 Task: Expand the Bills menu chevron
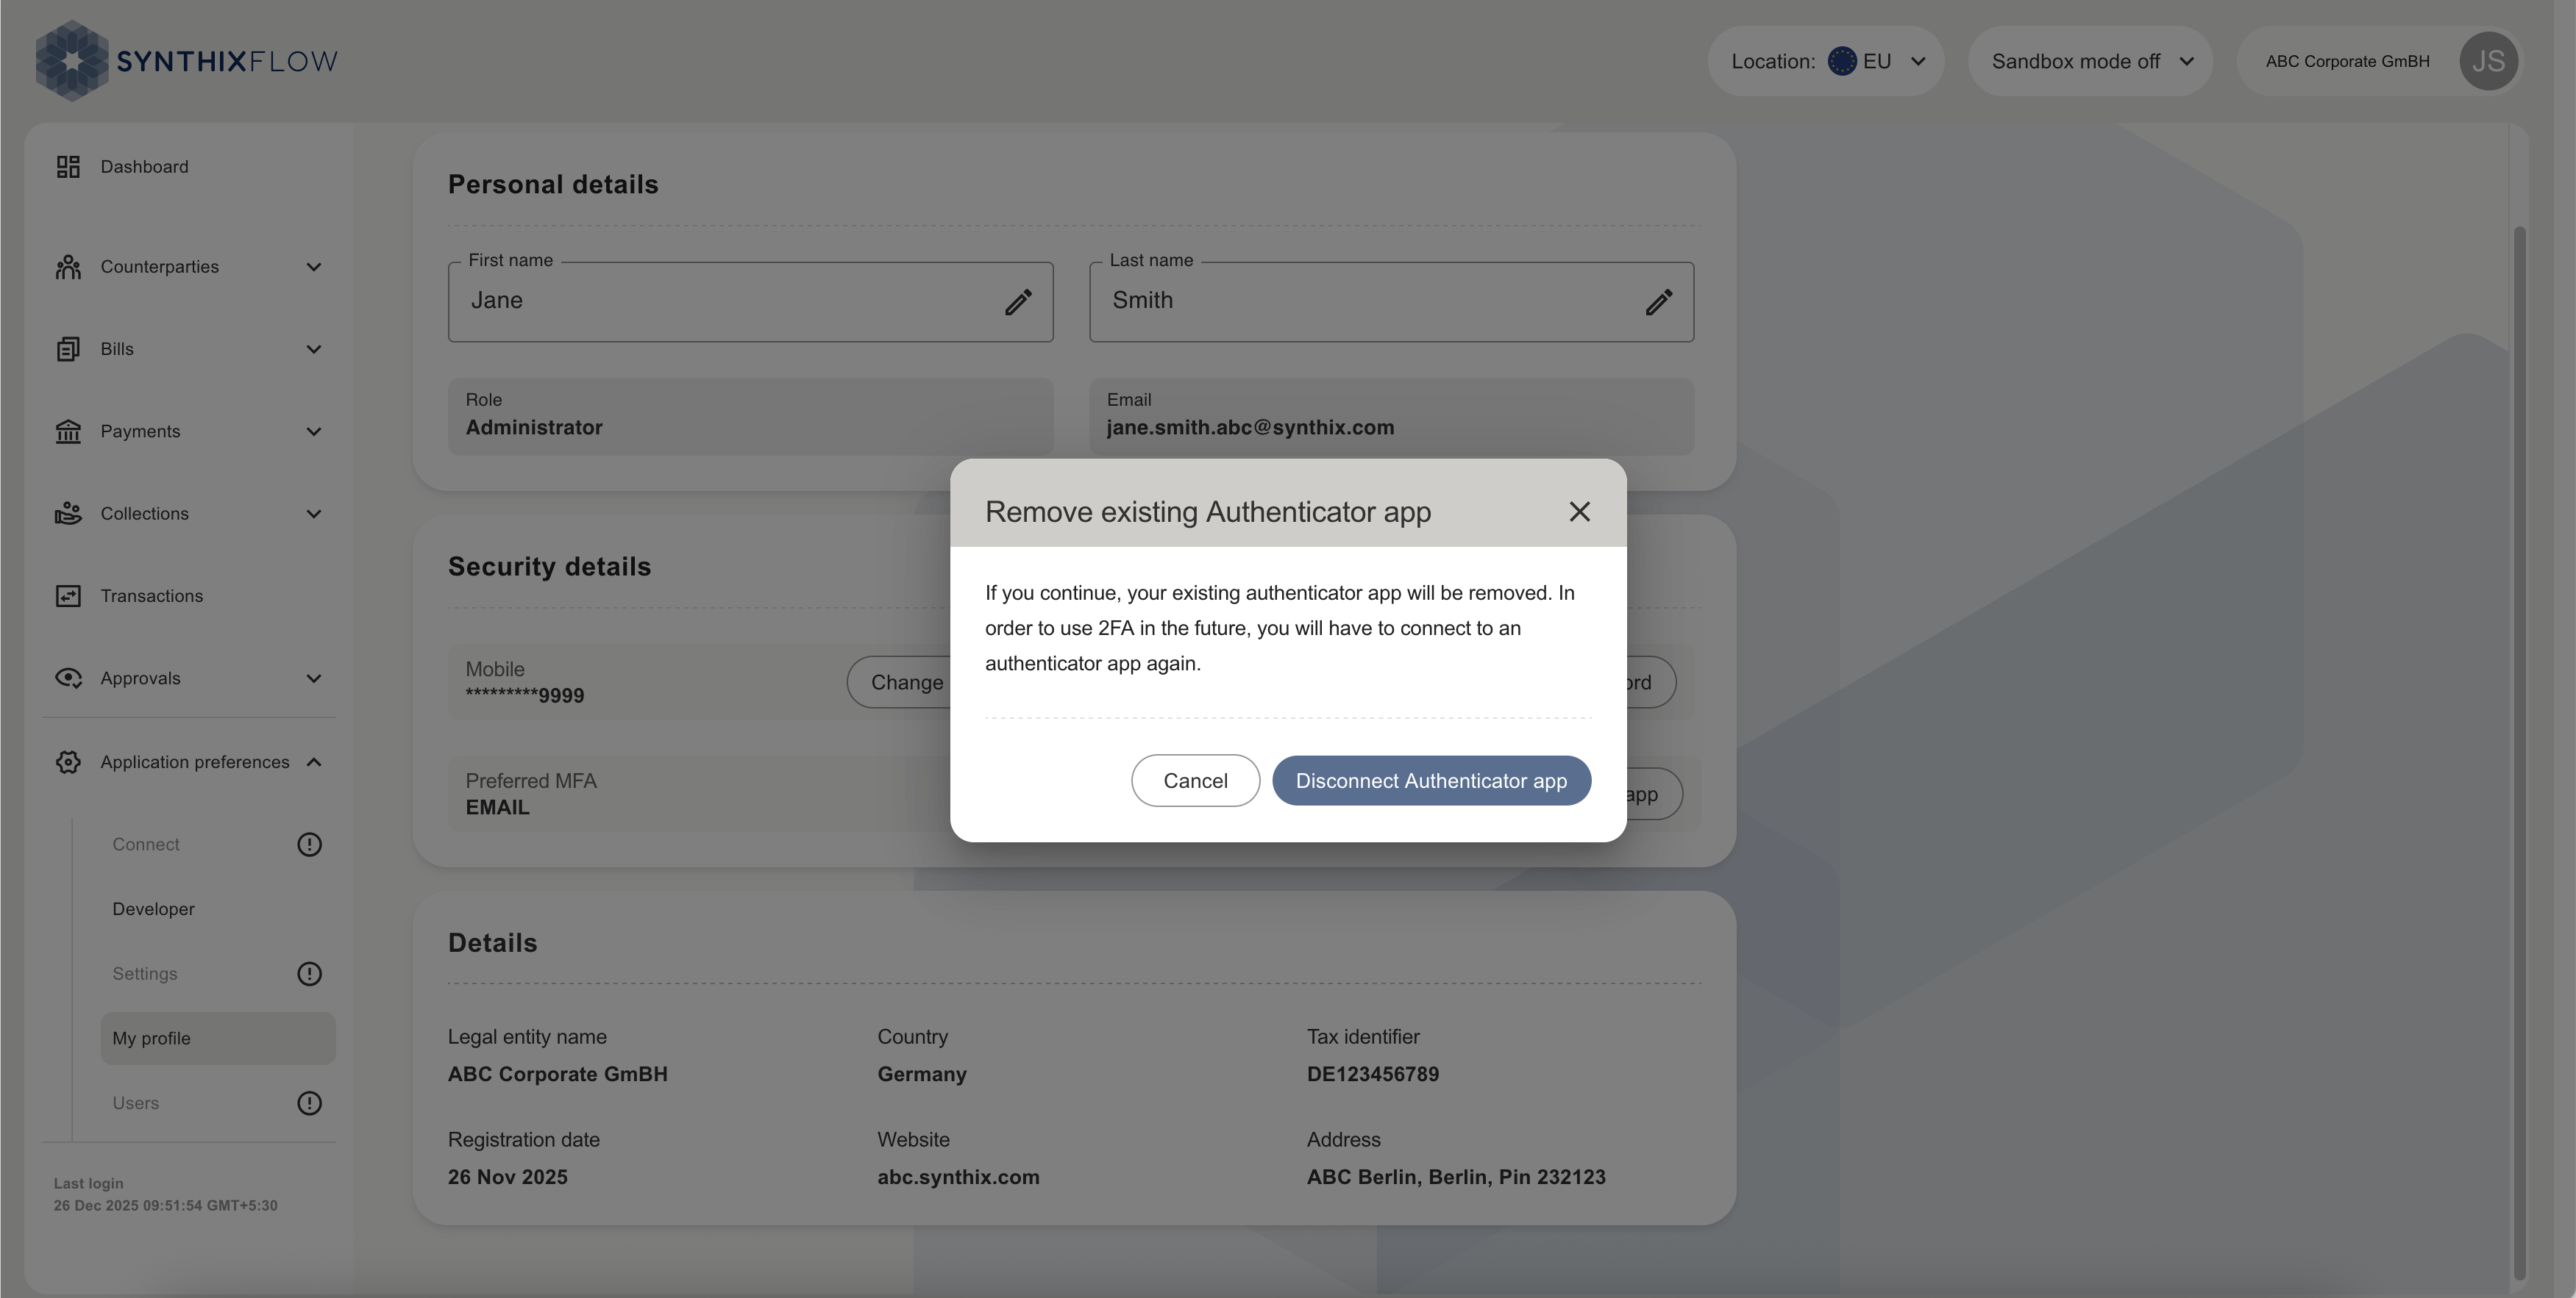[314, 348]
